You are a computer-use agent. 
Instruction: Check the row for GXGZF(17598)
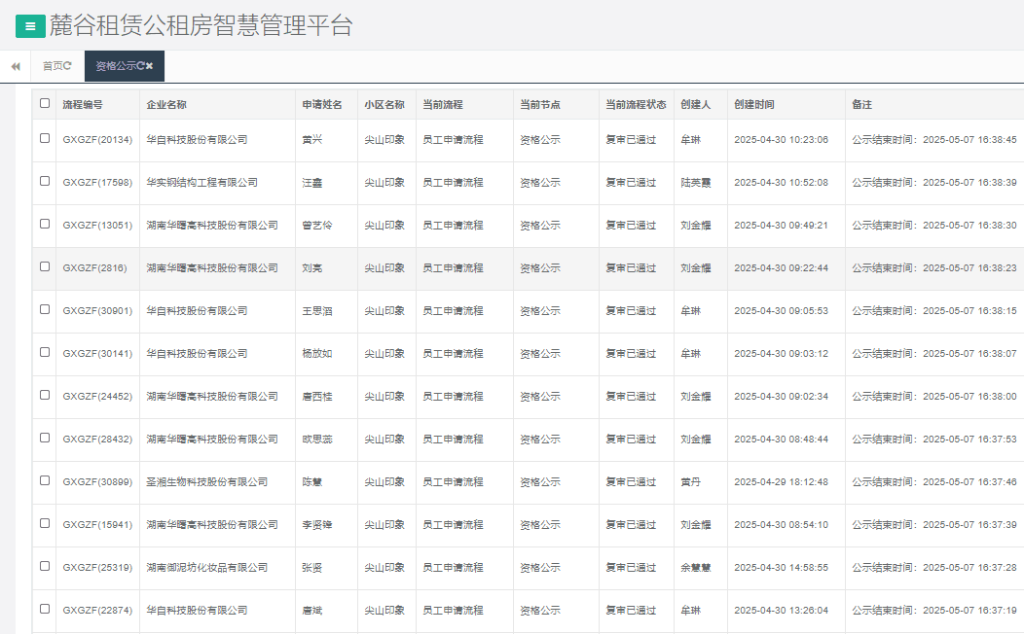(x=43, y=182)
